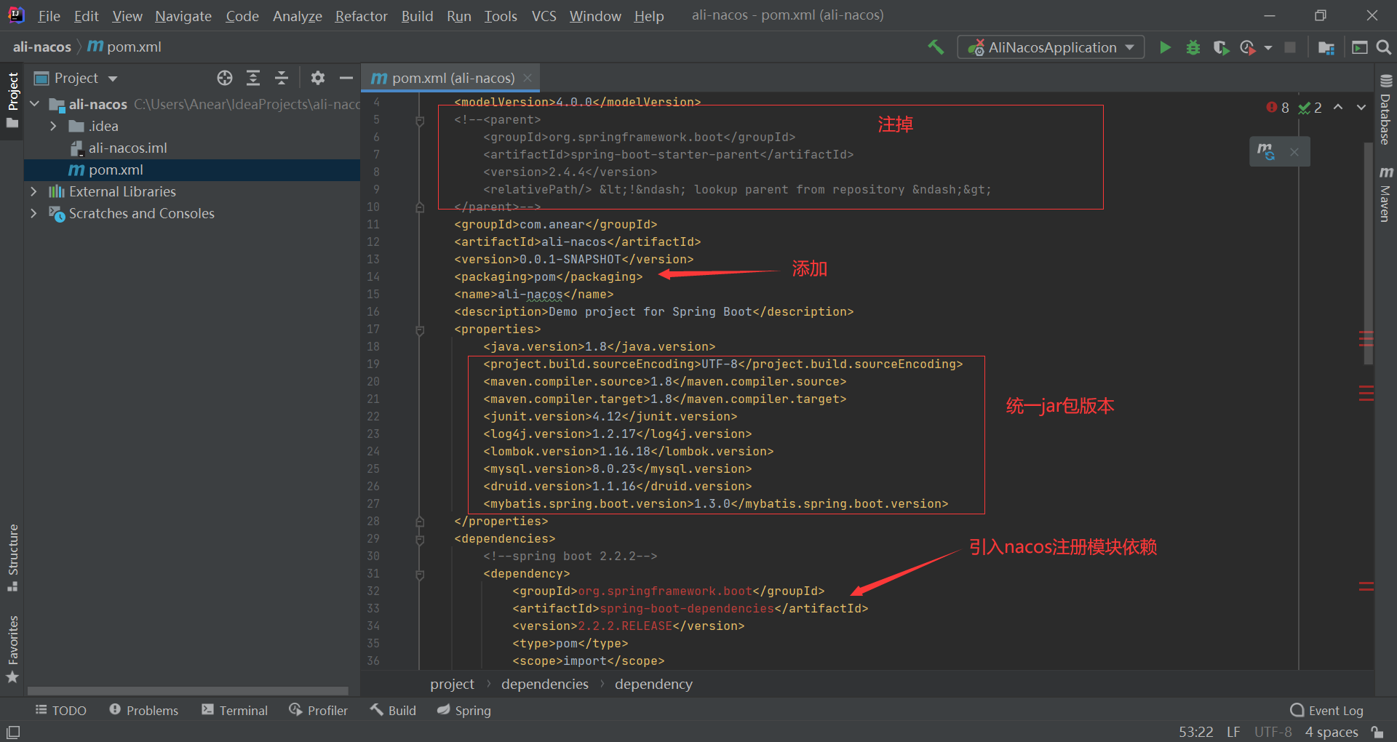Image resolution: width=1397 pixels, height=742 pixels.
Task: Fold the dependencies block at line 29
Action: click(x=420, y=539)
